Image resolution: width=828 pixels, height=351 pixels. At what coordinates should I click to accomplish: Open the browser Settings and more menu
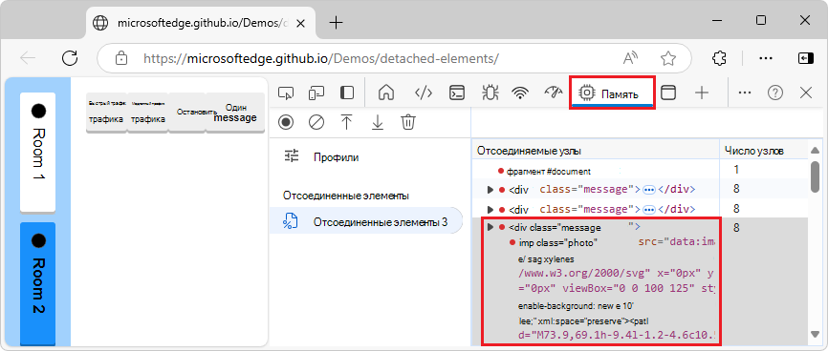click(767, 58)
